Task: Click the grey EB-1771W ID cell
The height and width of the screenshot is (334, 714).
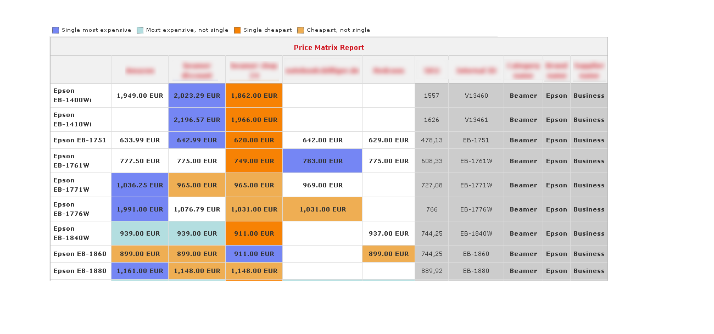Action: (476, 185)
